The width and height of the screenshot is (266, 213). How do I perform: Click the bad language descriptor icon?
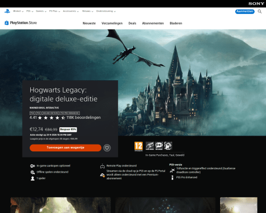159,146
